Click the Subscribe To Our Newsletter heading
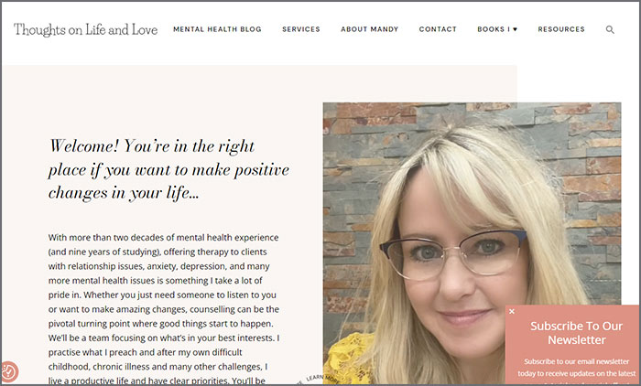The height and width of the screenshot is (386, 641). point(576,333)
